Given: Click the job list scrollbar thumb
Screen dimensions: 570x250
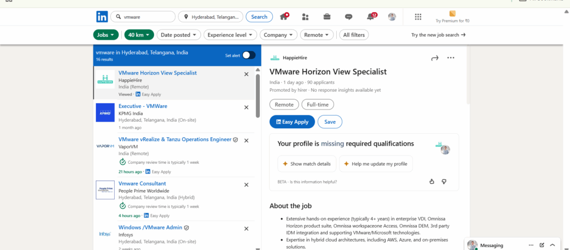Looking at the screenshot, I should pos(258,96).
